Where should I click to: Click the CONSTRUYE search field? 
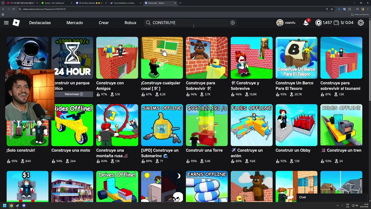click(190, 23)
